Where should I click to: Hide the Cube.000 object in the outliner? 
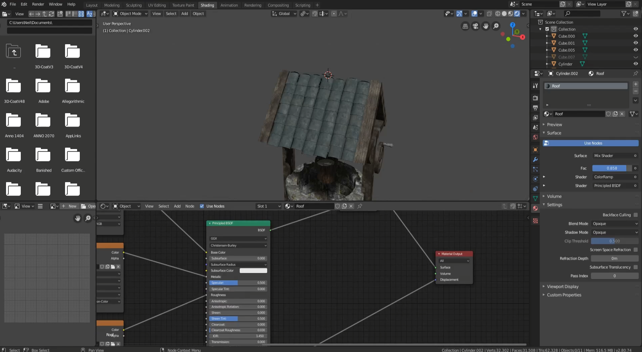[x=636, y=36]
